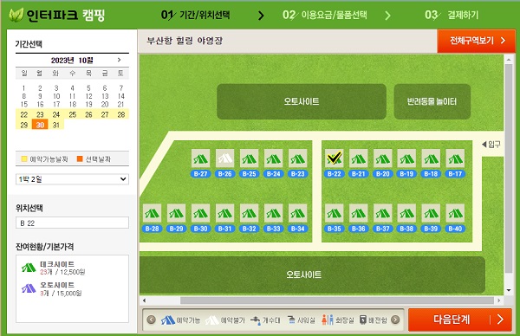Select tent icon B-31

[x=224, y=213]
